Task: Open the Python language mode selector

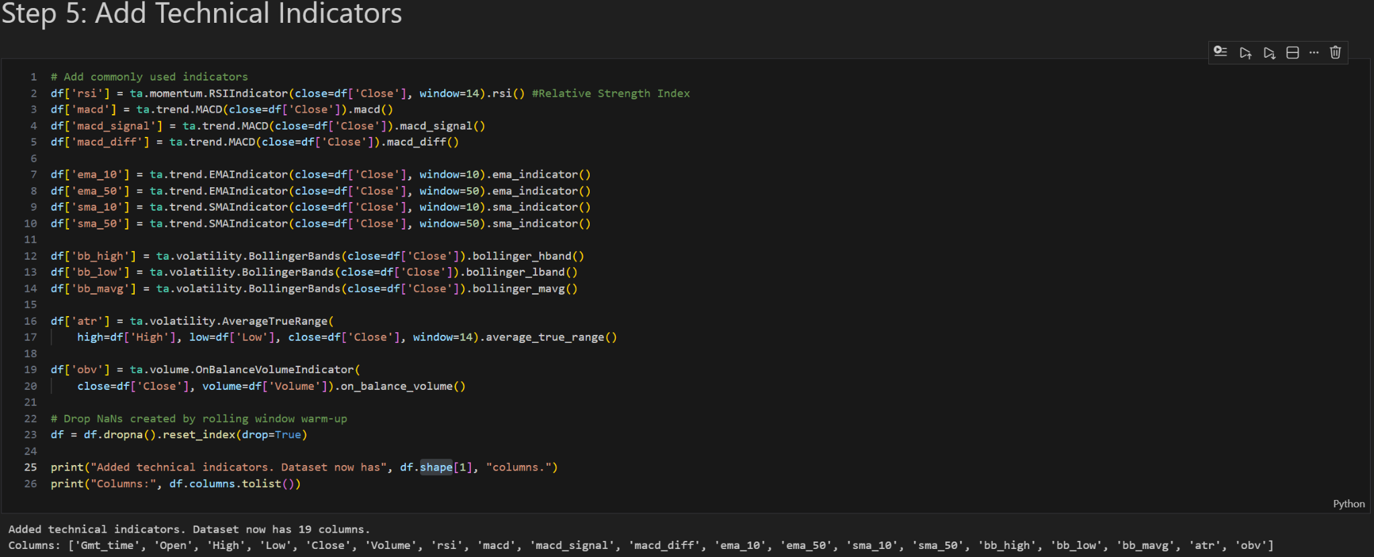Action: (1349, 503)
